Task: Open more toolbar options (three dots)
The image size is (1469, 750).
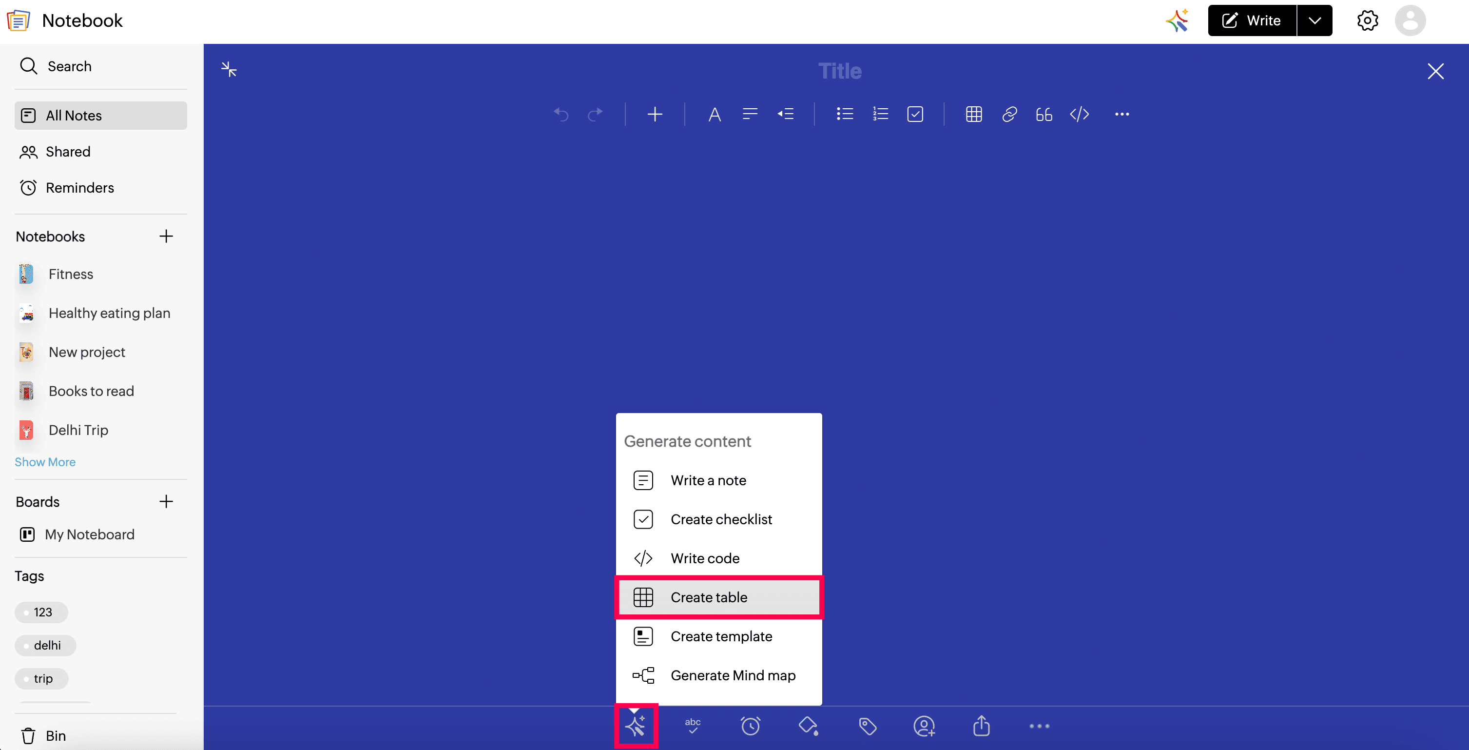Action: pos(1121,114)
